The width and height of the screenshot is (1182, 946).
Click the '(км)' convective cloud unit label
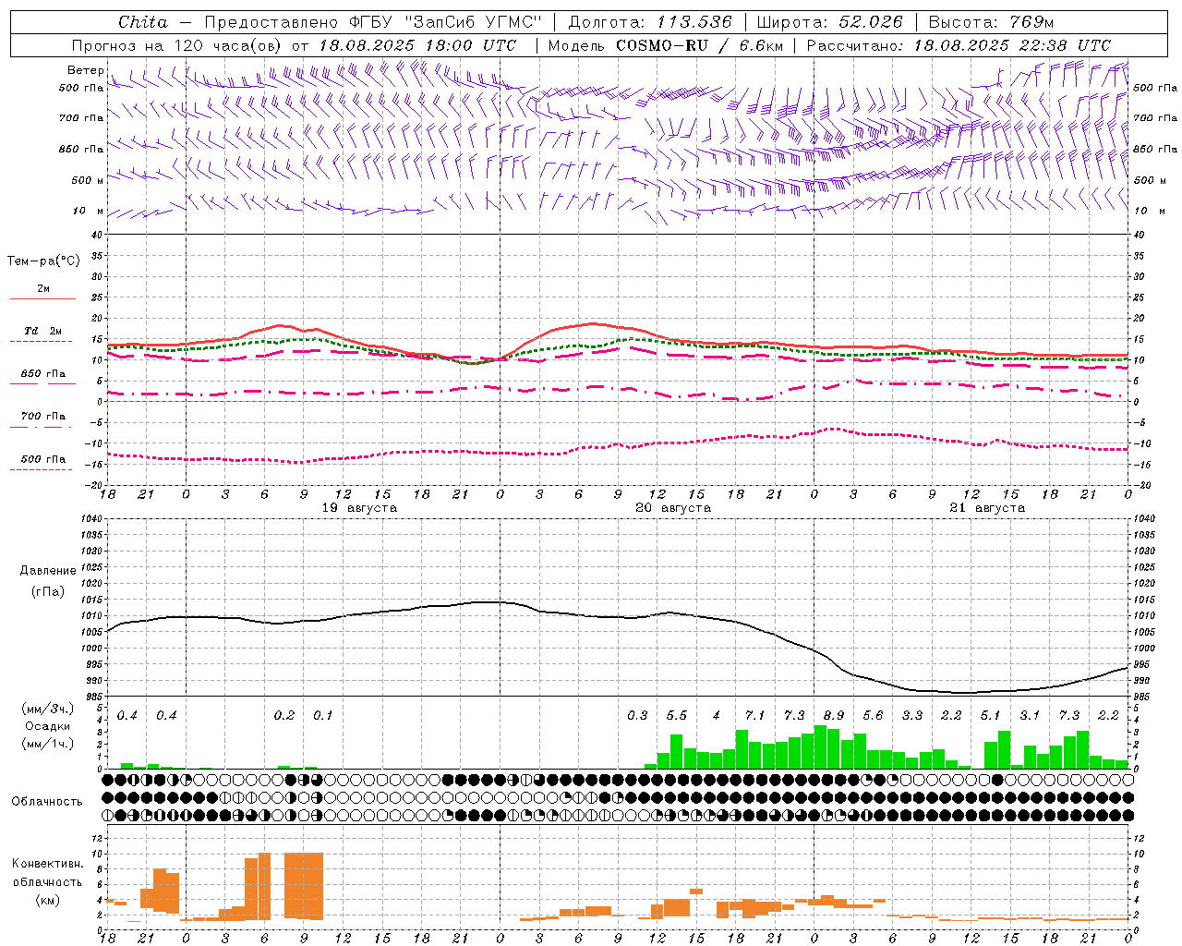[48, 900]
